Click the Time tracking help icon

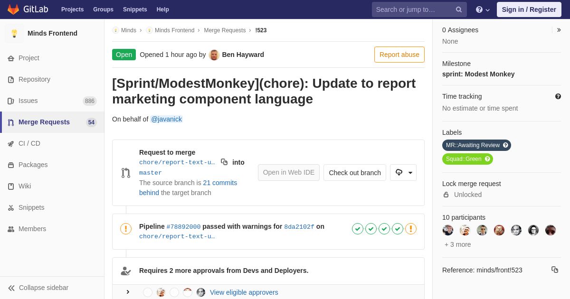point(558,96)
